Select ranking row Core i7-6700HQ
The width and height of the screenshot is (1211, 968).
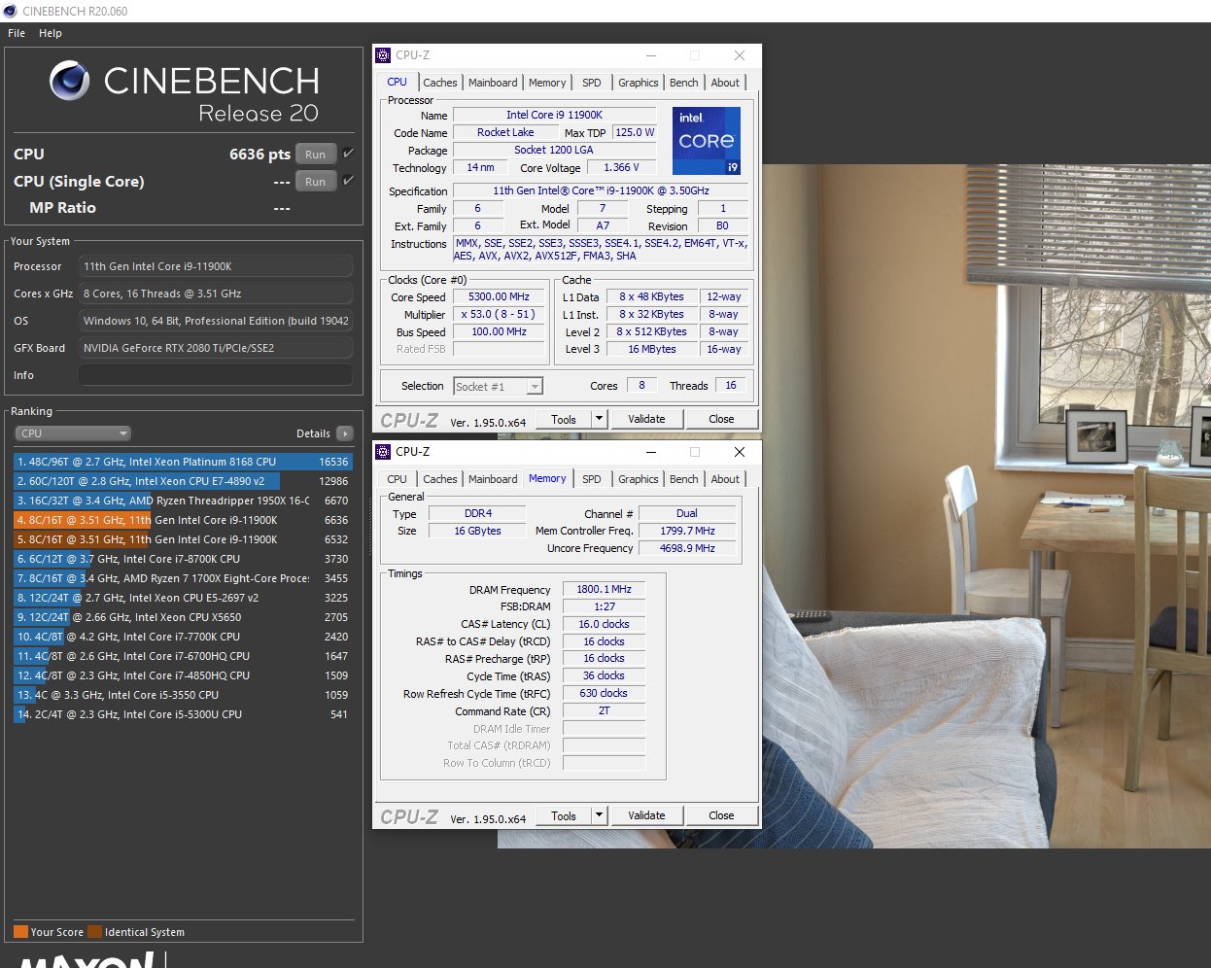(x=183, y=656)
